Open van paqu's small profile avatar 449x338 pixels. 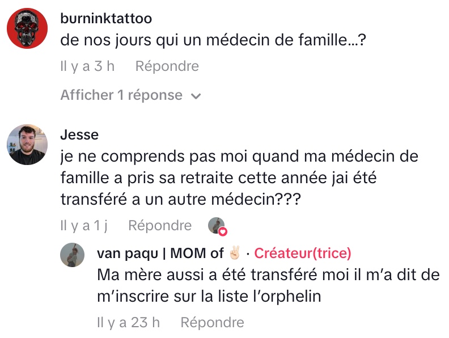[x=72, y=256]
